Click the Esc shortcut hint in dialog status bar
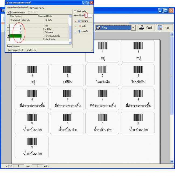This screenshot has width=175, height=176. pos(31,50)
